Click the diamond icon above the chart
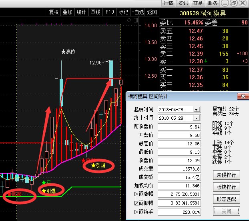The image size is (249, 221). point(129,20)
